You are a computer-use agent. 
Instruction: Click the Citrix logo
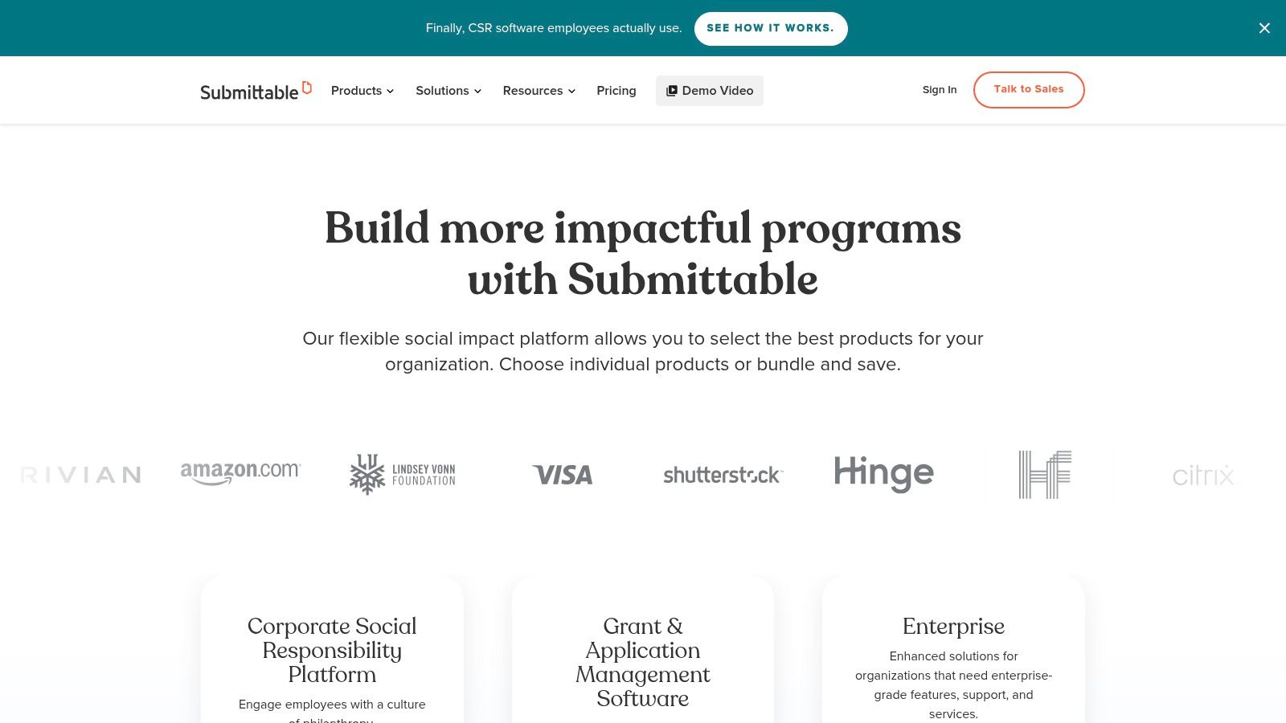[1202, 476]
